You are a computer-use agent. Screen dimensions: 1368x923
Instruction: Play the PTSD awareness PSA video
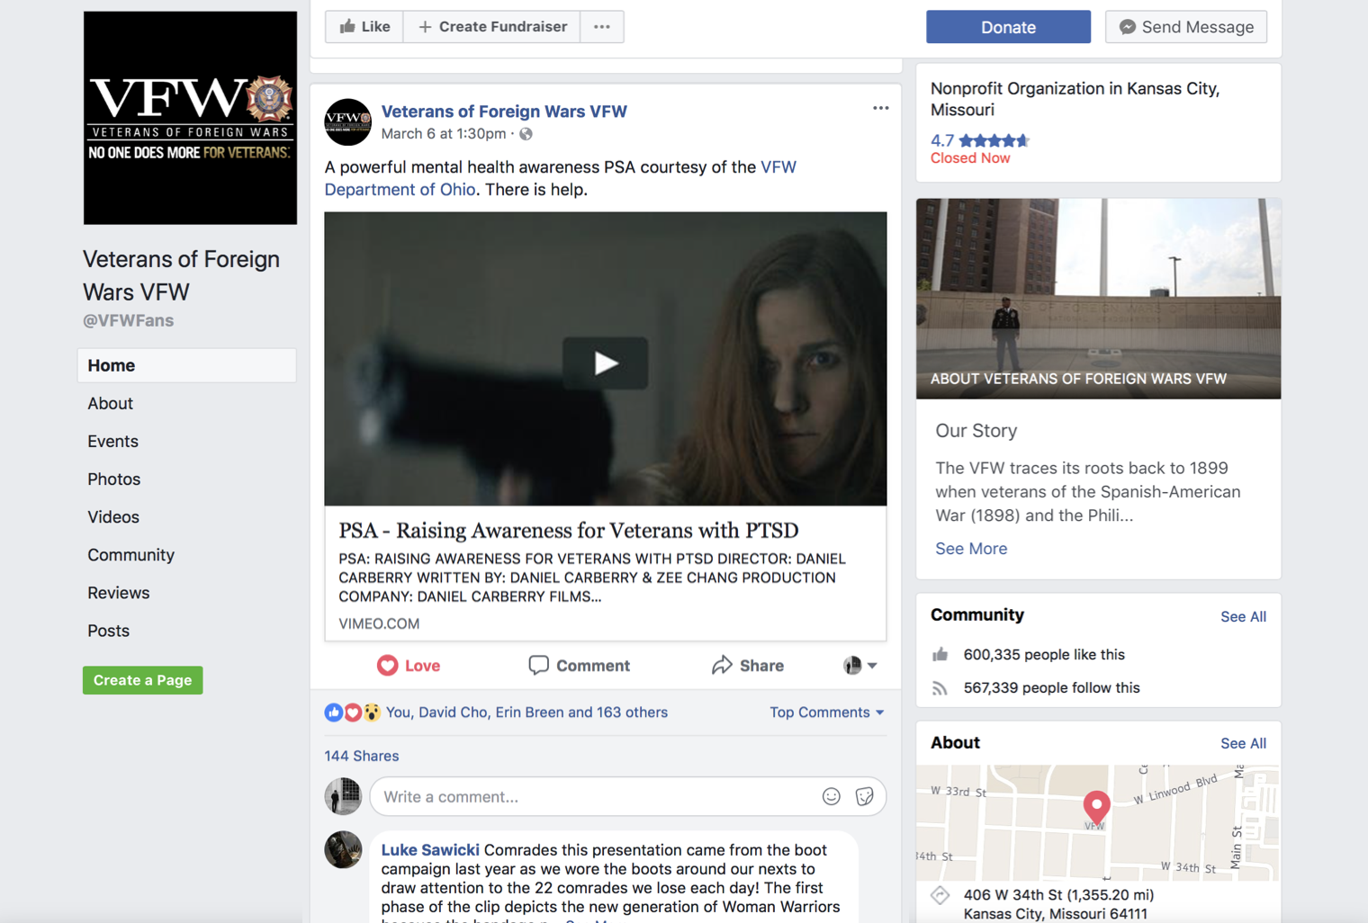[x=605, y=363]
